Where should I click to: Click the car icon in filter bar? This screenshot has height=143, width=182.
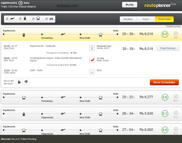[x=51, y=19]
